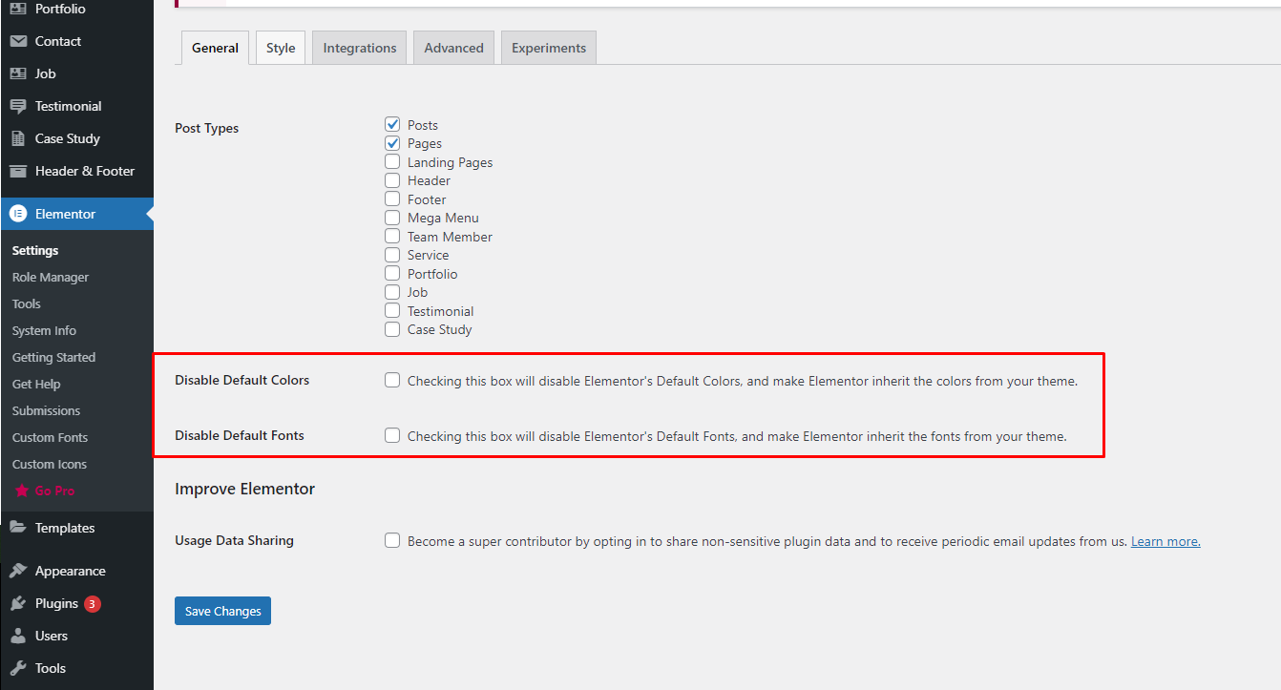
Task: Click the Case Study document icon
Action: 18,138
